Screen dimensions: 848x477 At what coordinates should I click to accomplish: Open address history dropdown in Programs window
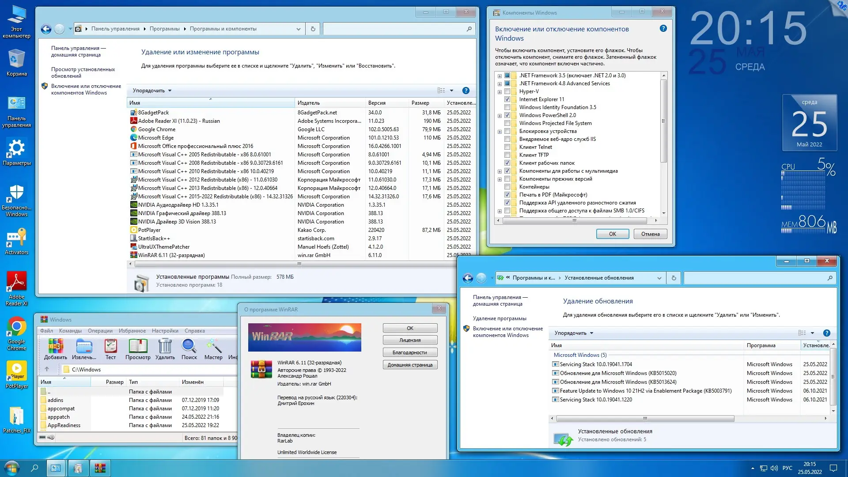299,29
